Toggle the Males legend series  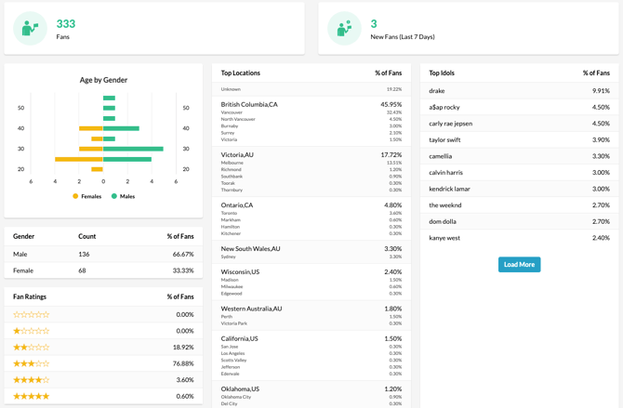[123, 196]
